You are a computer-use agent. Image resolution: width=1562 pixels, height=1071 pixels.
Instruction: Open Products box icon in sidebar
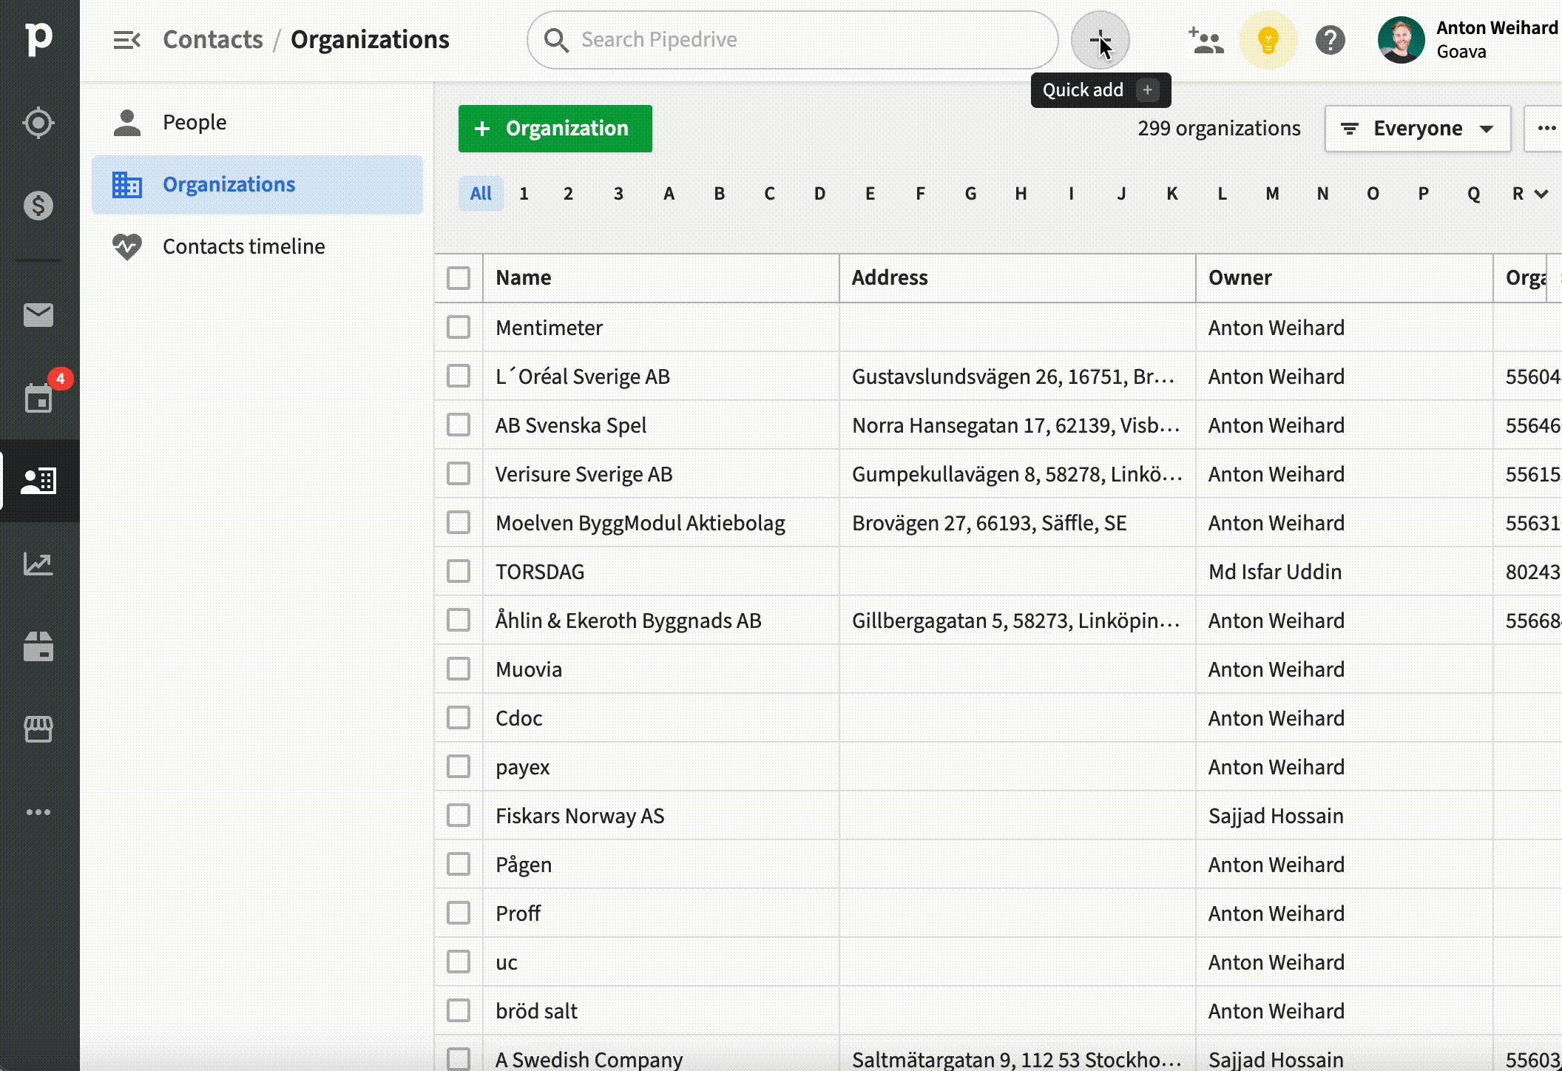(x=38, y=646)
